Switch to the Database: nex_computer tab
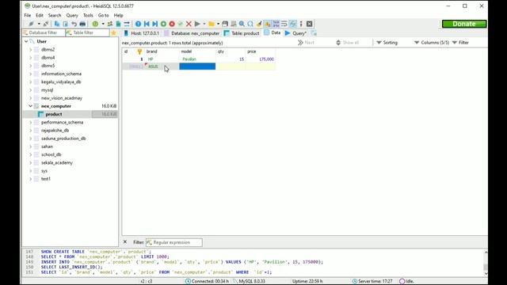 (192, 33)
